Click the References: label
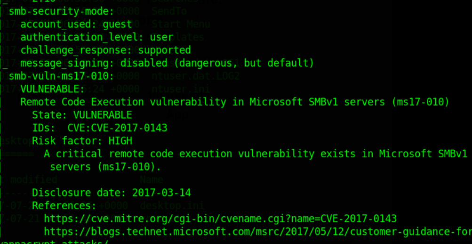472x244 pixels. tap(64, 206)
